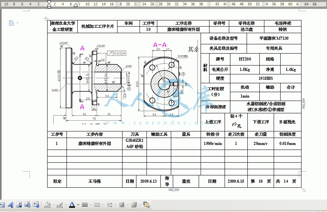Click the hanging indent marker on ruler

(x=49, y=5)
